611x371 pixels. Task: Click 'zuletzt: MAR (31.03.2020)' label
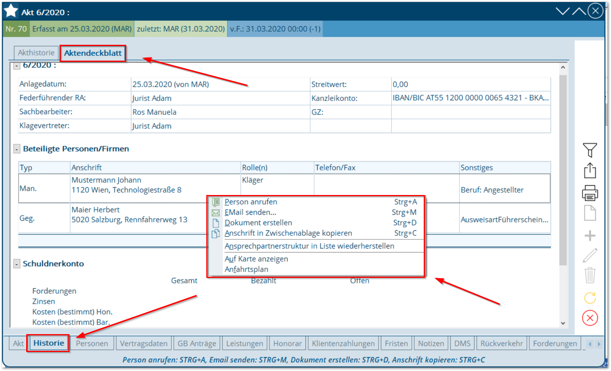181,29
